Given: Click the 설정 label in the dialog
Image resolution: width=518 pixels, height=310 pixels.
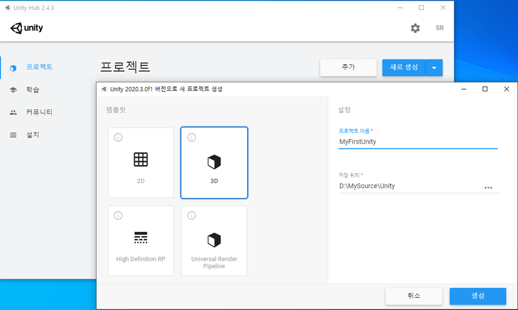Looking at the screenshot, I should click(x=344, y=110).
